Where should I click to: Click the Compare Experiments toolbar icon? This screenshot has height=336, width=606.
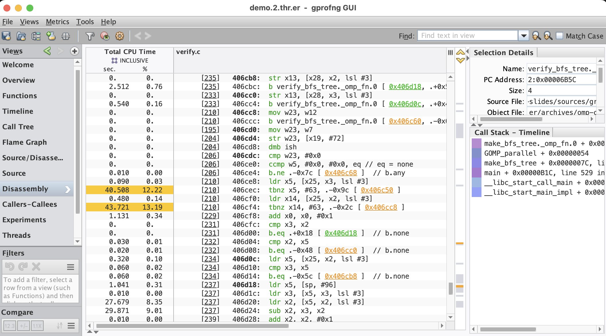pyautogui.click(x=36, y=36)
